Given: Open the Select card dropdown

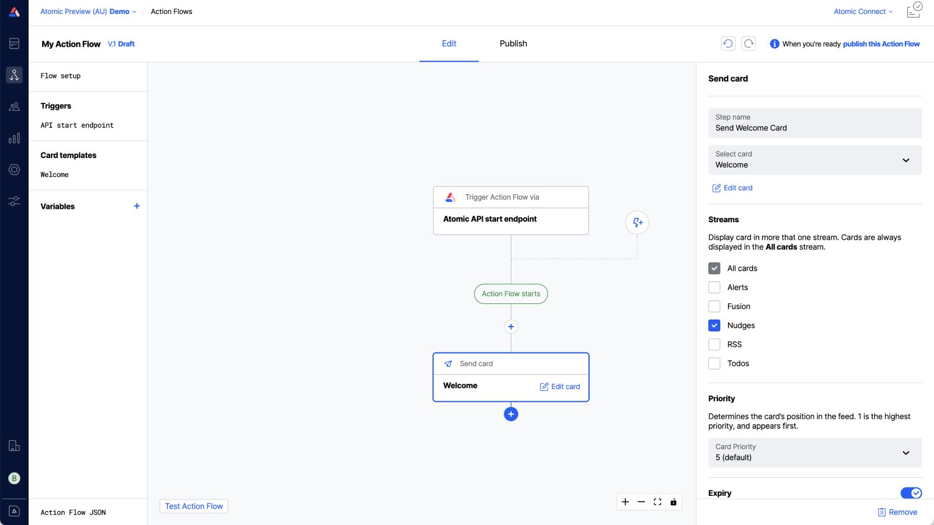Looking at the screenshot, I should tap(815, 160).
